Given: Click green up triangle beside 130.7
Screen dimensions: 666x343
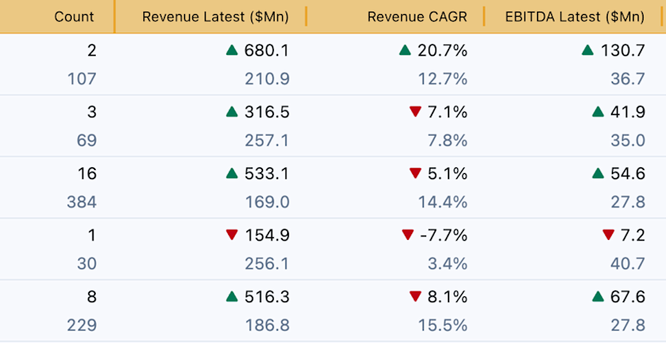Looking at the screenshot, I should [x=588, y=51].
